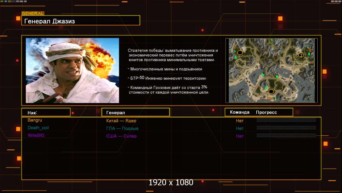Click the general's portrait image
342x193 pixels.
(73, 70)
